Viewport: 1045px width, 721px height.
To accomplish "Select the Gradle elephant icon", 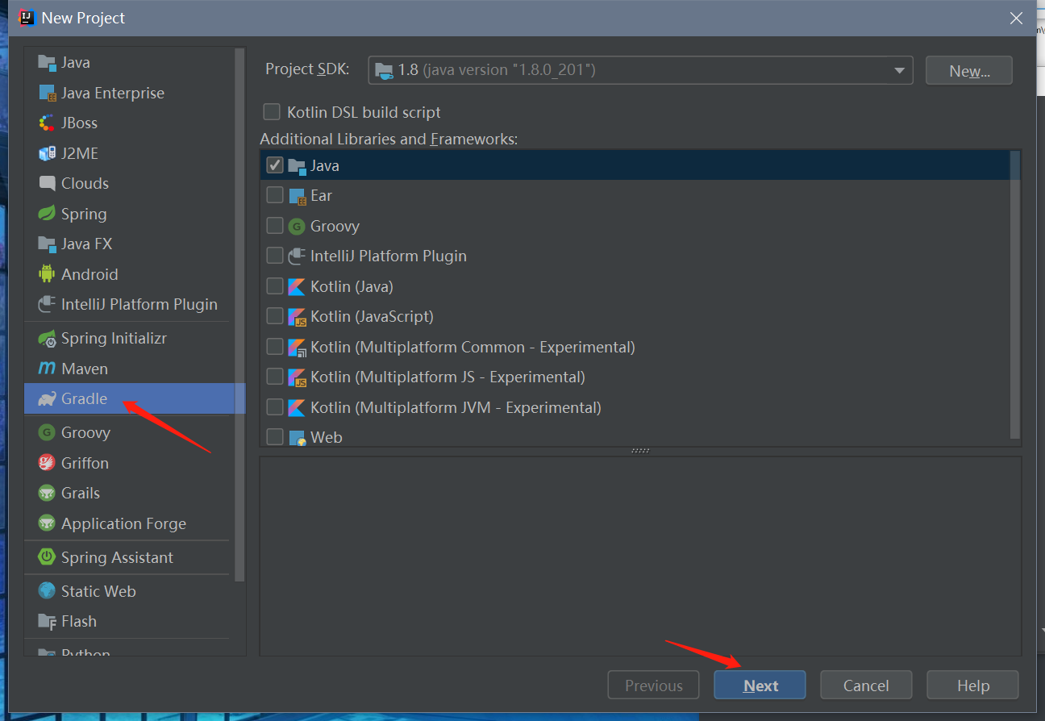I will click(47, 399).
